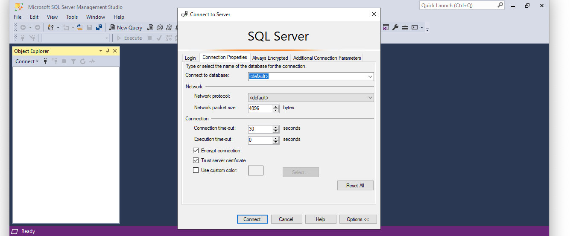This screenshot has width=573, height=236.
Task: Click the Save All double-disk icon
Action: point(99,27)
